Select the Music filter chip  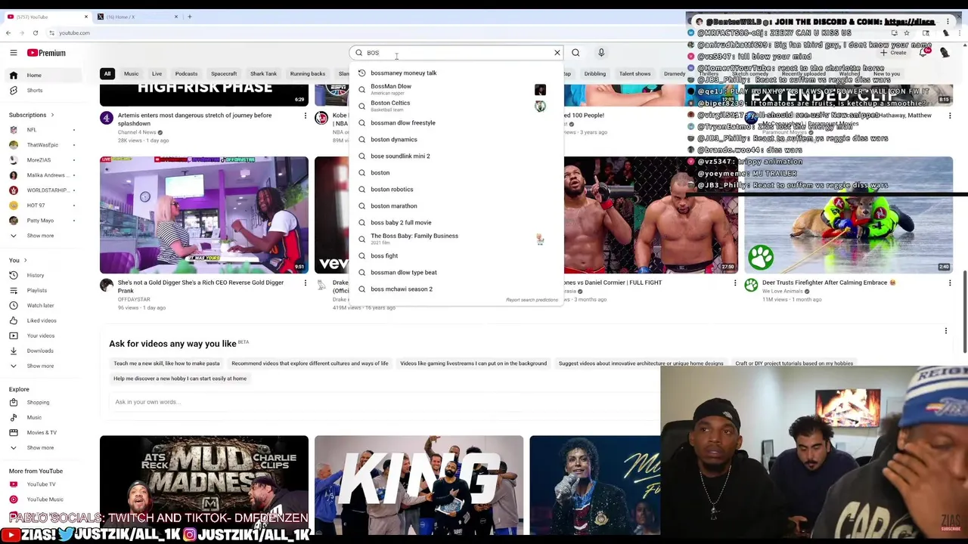pyautogui.click(x=131, y=74)
